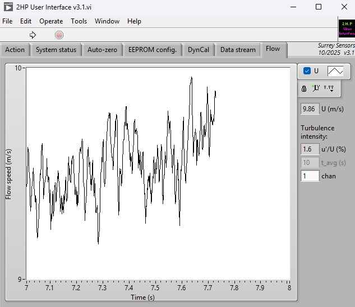Click the Turbulence intensity label

tap(317, 132)
